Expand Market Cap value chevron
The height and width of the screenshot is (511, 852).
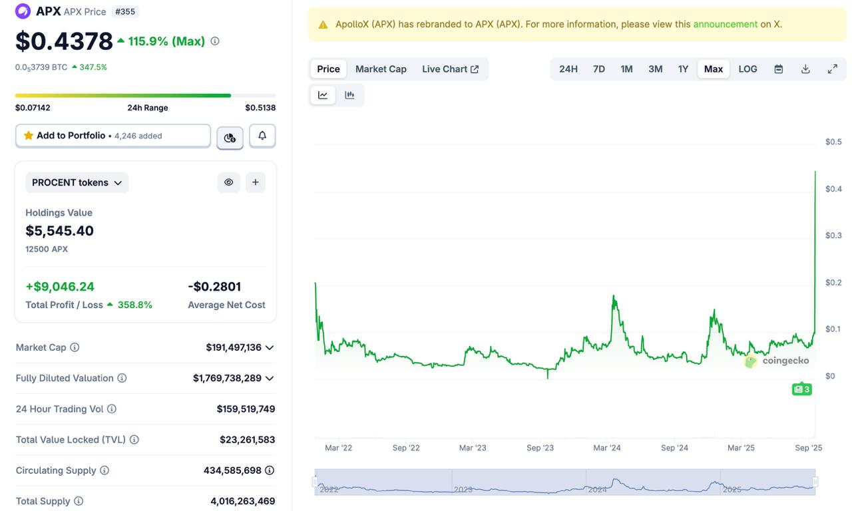coord(270,347)
